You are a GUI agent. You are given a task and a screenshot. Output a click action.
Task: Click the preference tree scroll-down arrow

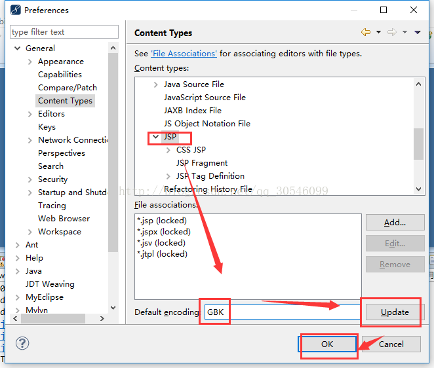click(113, 308)
